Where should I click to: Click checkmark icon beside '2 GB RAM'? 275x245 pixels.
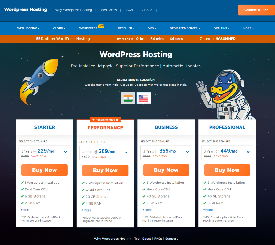click(22, 203)
